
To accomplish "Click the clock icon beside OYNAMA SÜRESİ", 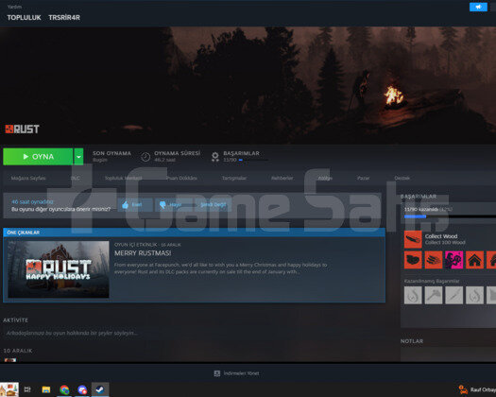I will (145, 157).
